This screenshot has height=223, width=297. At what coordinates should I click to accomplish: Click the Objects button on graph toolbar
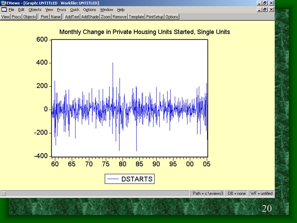pyautogui.click(x=30, y=17)
